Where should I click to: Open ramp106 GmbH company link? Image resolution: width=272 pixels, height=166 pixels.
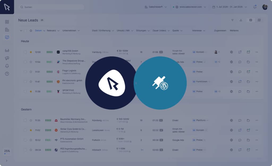coord(70,51)
